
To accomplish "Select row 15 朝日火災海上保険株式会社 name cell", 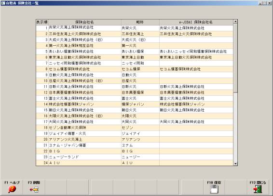I will 84,110.
